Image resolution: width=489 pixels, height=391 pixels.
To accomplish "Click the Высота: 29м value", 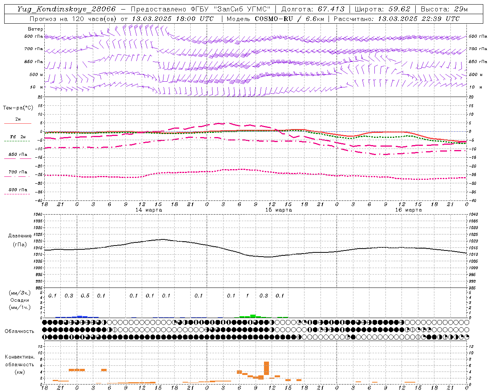I will pos(444,9).
